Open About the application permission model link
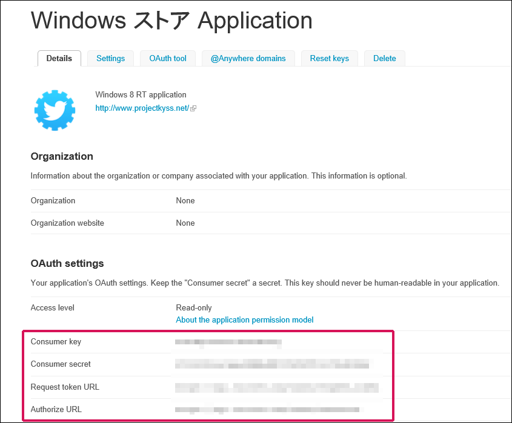The height and width of the screenshot is (423, 512). pos(245,320)
